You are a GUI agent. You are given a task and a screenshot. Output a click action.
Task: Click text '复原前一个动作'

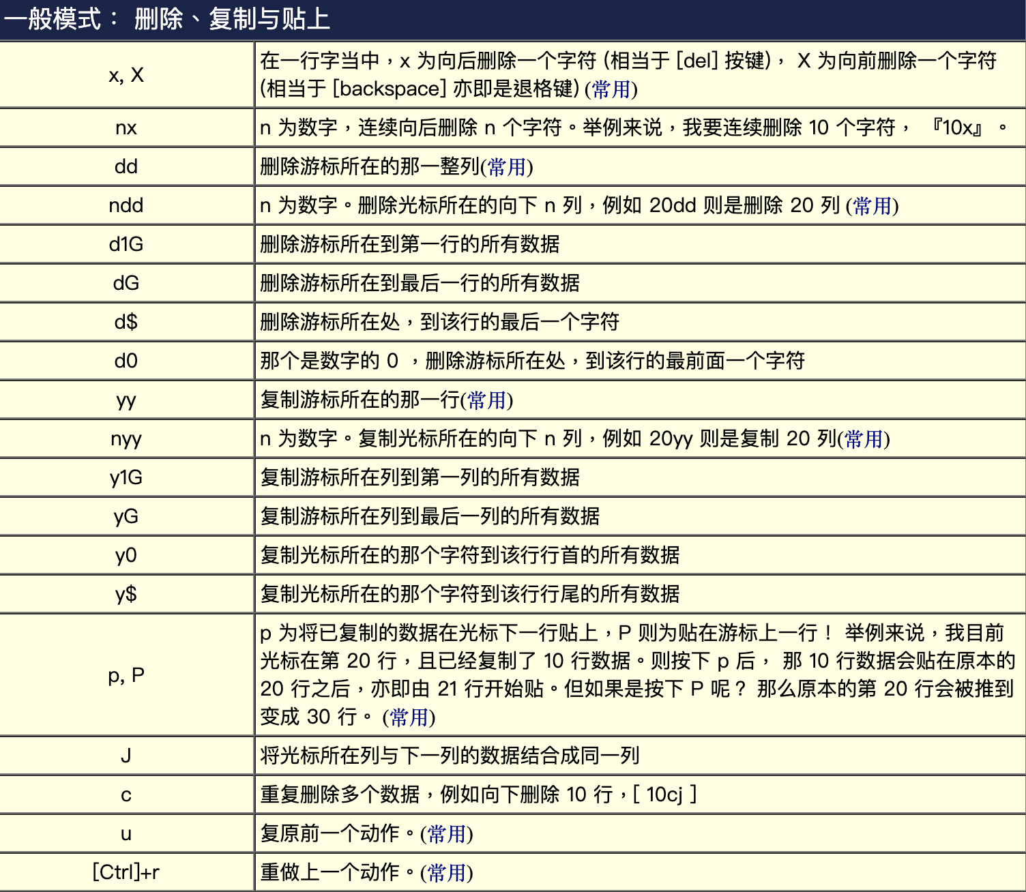tap(330, 833)
